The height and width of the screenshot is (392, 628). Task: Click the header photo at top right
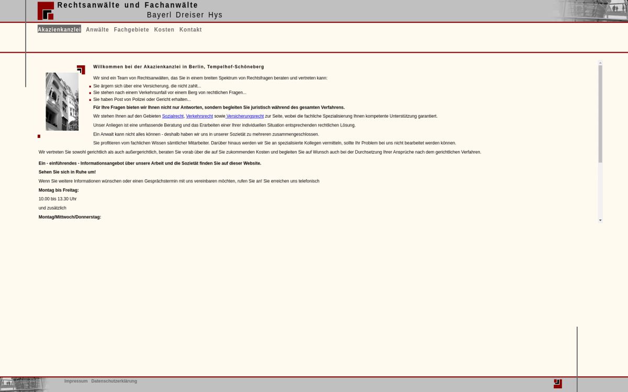coord(591,10)
